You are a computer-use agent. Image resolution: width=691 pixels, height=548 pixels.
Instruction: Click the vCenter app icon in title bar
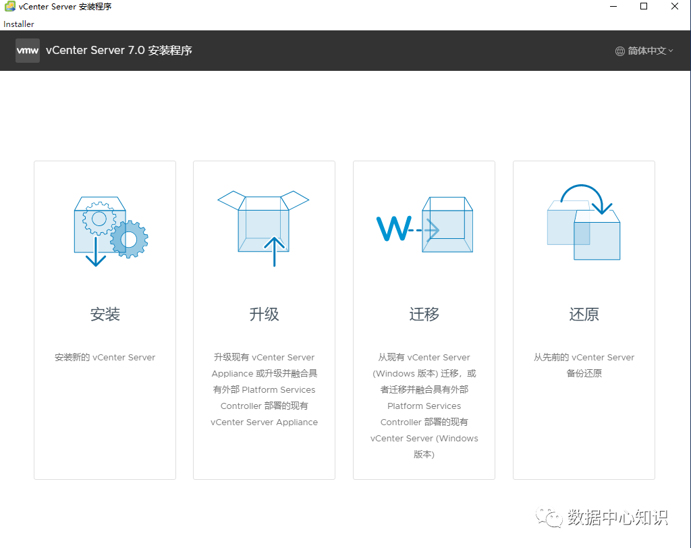[x=9, y=6]
